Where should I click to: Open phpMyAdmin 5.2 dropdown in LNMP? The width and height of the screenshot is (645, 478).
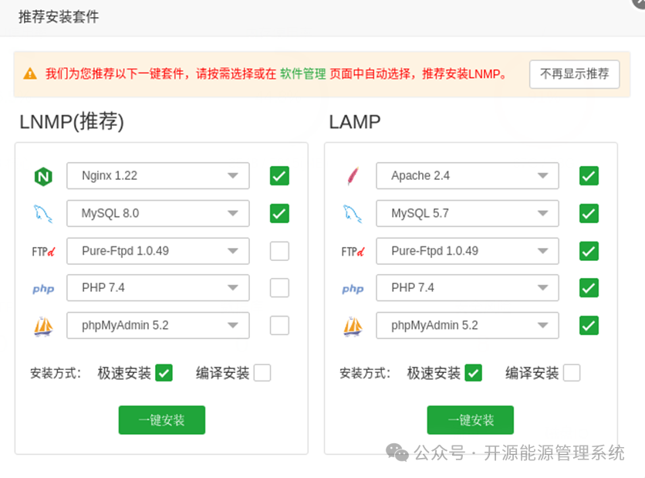coord(158,325)
